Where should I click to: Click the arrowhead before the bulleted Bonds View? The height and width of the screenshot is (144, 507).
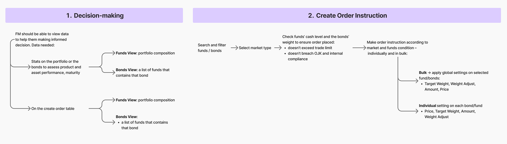(x=113, y=122)
